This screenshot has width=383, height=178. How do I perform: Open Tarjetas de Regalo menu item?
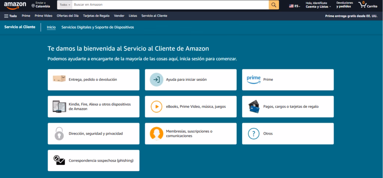96,16
